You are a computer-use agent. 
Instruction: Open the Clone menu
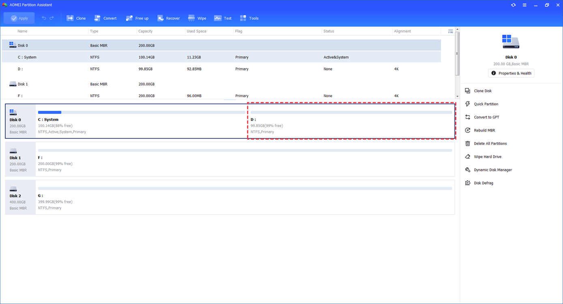pyautogui.click(x=76, y=18)
